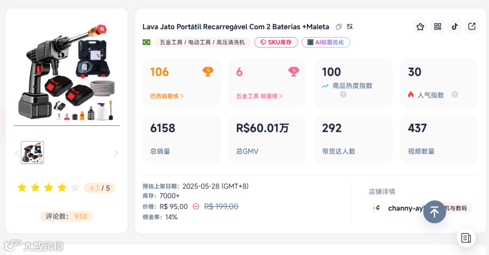The height and width of the screenshot is (255, 489).
Task: Click help icon beside 商品热度指数
Action: pos(343,94)
